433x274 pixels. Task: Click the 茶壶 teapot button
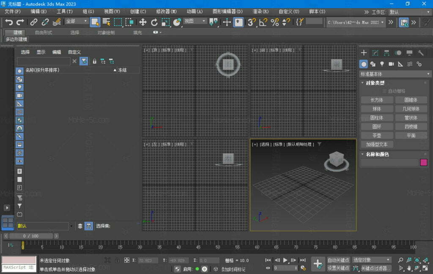click(377, 135)
